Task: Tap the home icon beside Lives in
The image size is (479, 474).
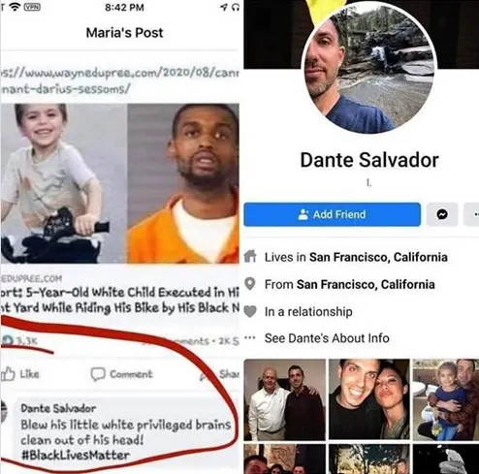Action: click(x=250, y=257)
